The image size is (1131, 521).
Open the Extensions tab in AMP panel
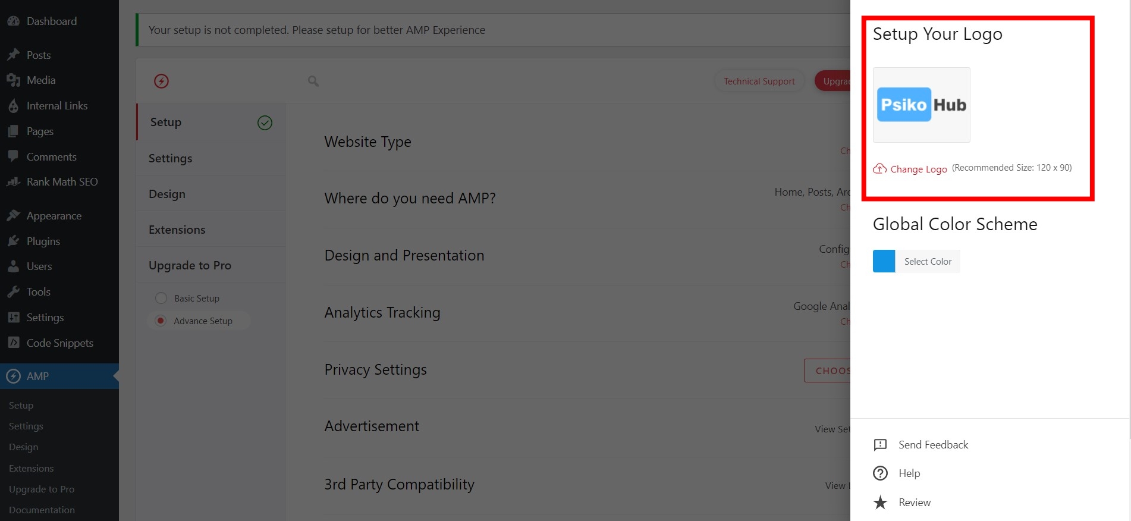(x=211, y=230)
